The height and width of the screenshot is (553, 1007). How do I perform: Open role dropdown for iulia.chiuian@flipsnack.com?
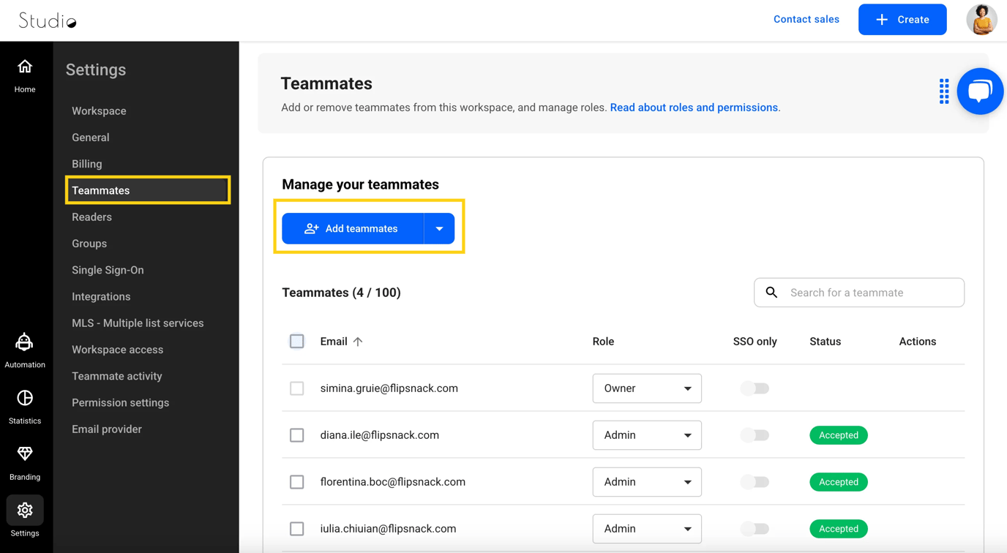click(646, 529)
